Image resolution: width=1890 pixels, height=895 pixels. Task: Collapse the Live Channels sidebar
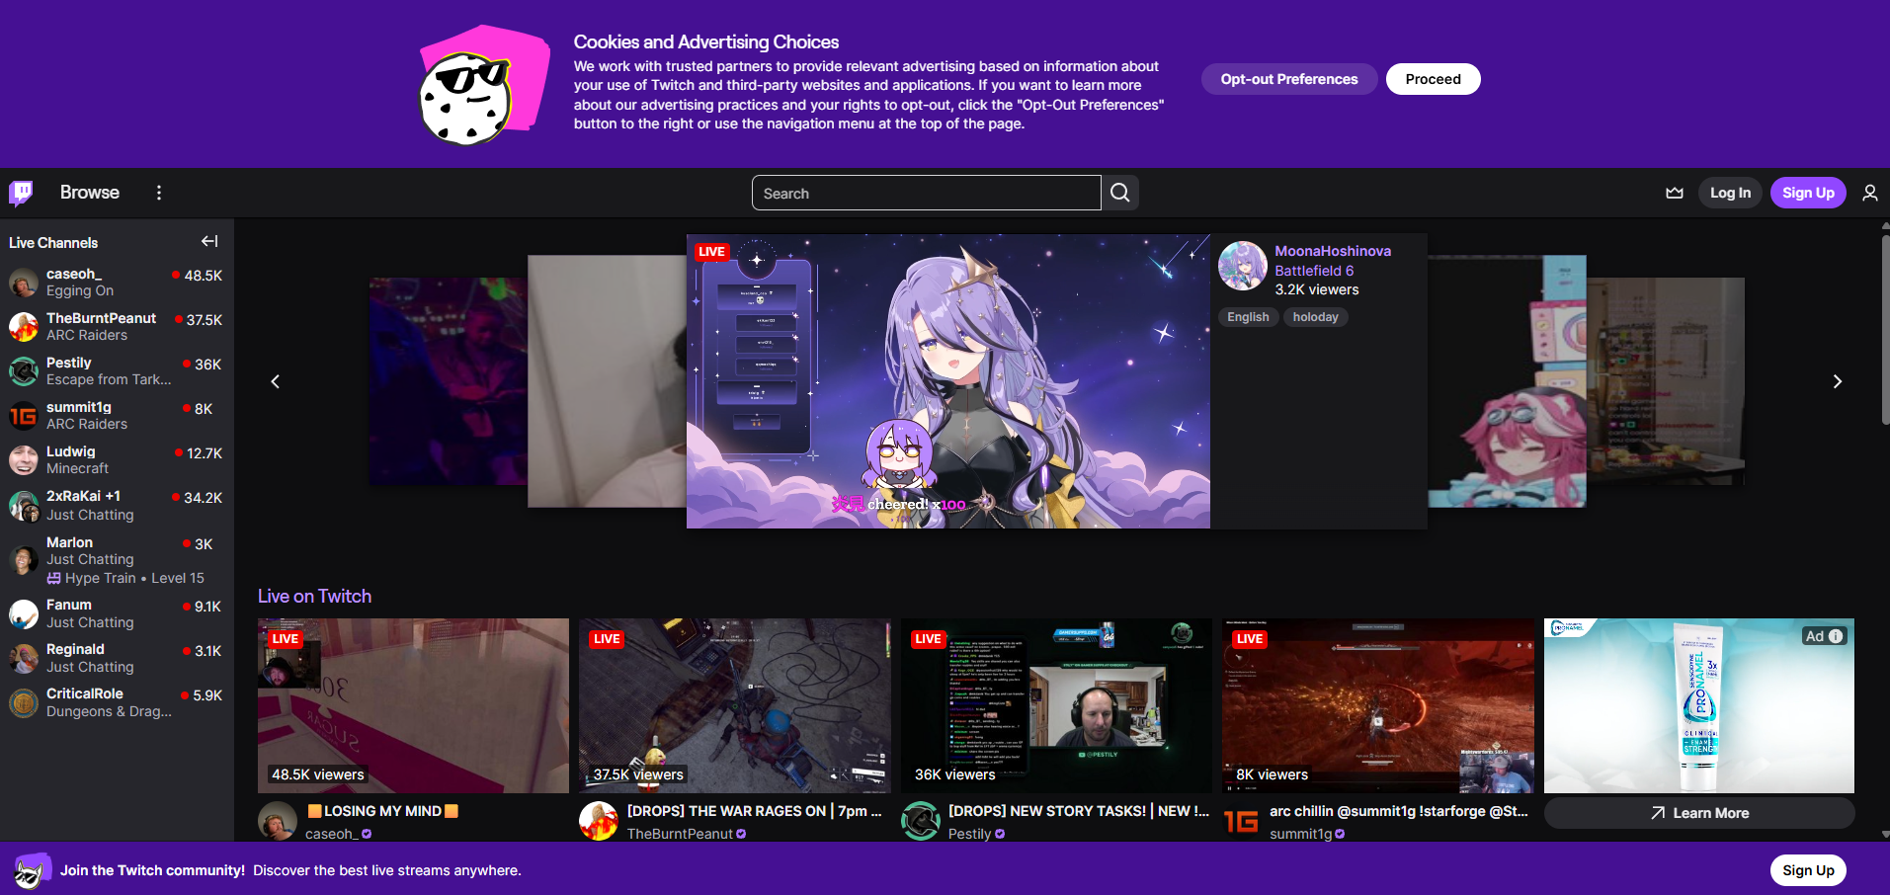pos(209,241)
